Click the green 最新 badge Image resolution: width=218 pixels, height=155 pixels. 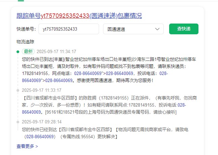pos(28,52)
